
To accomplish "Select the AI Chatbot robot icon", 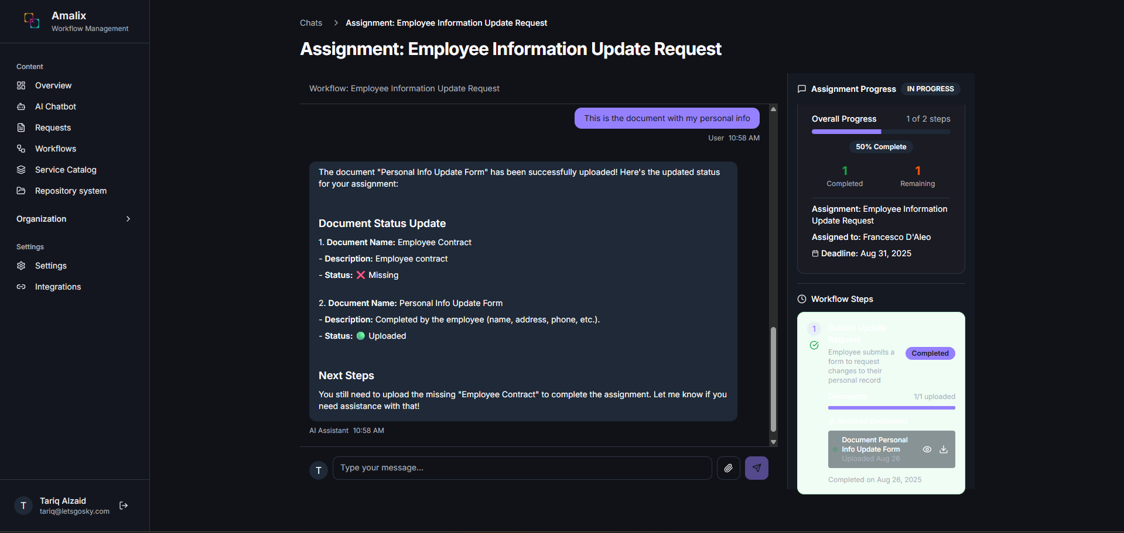I will coord(21,106).
